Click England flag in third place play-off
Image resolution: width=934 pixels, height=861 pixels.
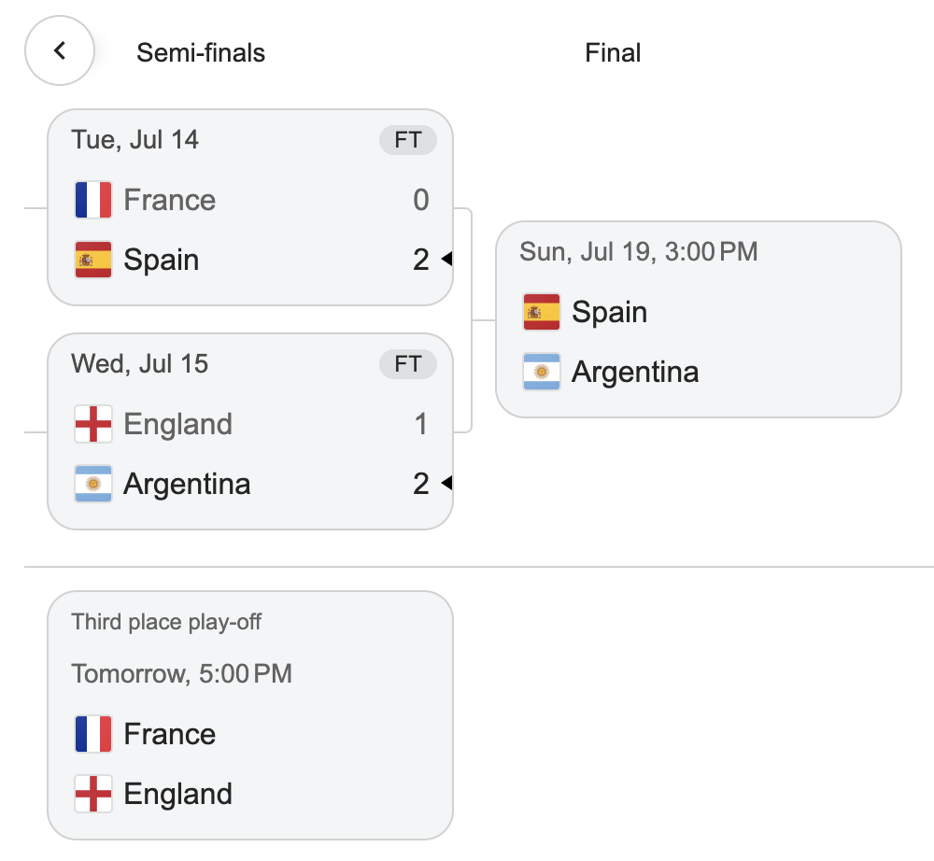tap(93, 794)
